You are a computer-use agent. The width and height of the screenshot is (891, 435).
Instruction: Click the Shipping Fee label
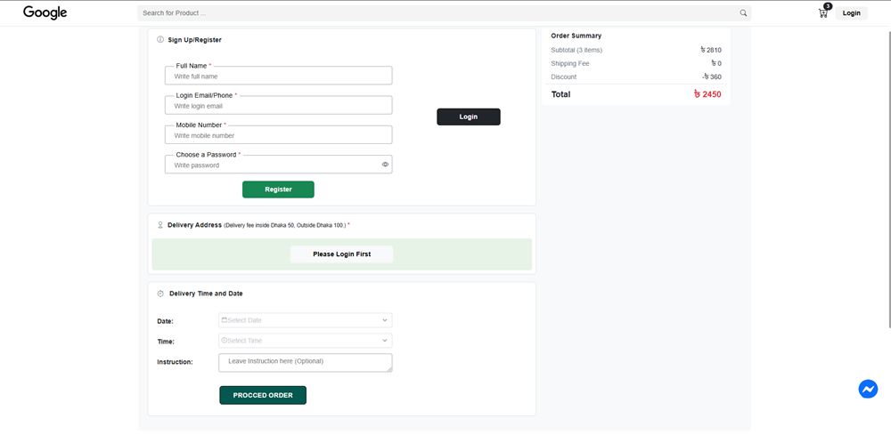pos(570,63)
